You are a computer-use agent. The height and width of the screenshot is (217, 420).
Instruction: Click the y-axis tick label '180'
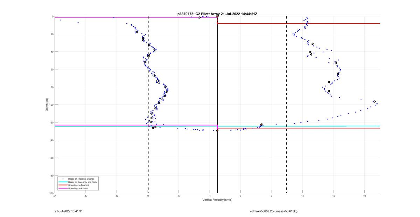coord(51,175)
